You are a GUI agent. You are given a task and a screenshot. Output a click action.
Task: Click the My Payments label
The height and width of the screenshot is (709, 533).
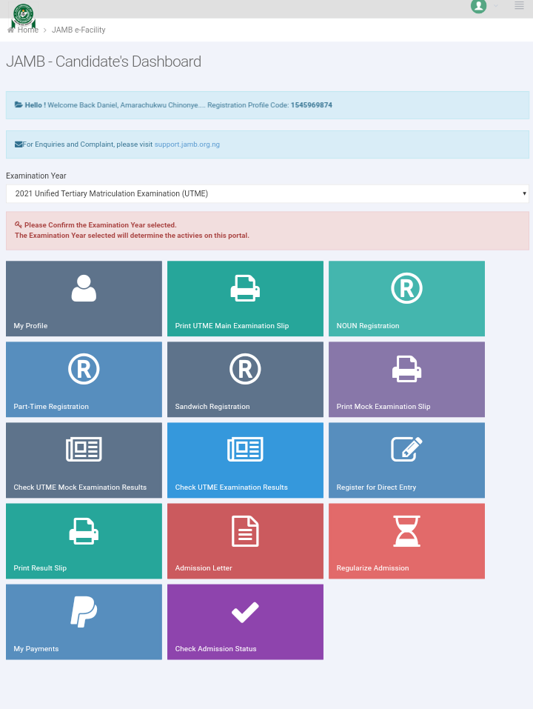point(36,648)
